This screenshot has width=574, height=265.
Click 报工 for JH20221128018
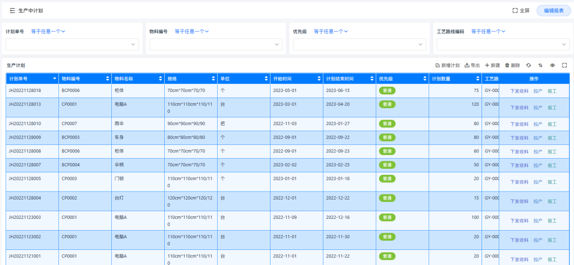tap(552, 91)
